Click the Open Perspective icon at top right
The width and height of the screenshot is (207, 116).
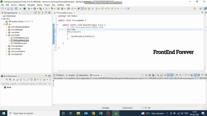click(x=201, y=9)
